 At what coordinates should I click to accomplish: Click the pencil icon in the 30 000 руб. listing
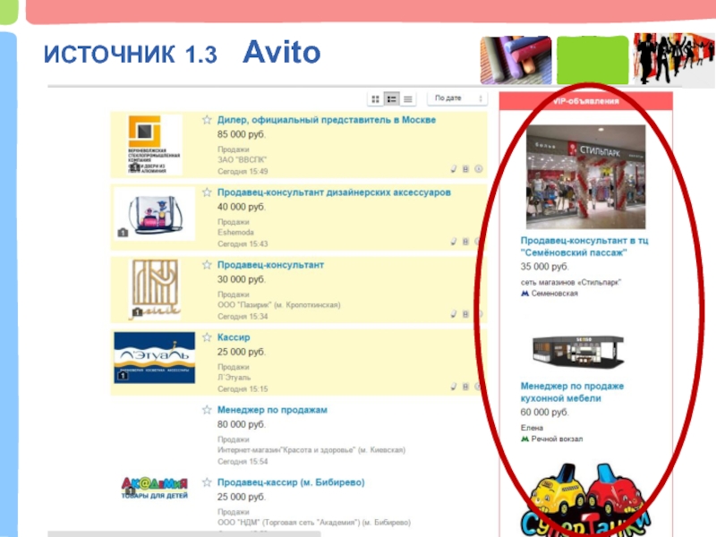tap(454, 314)
